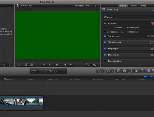Screen dimensions: 154x117
Task: Play the clip in the viewer
Action: (57, 65)
